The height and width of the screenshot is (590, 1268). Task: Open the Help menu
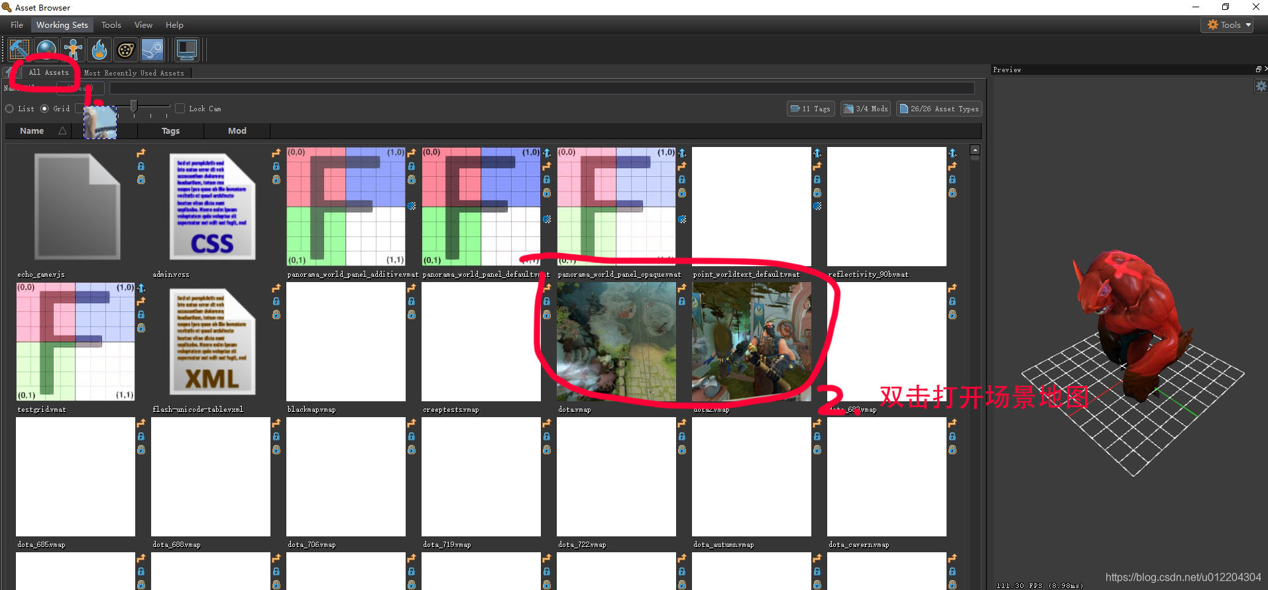[x=175, y=25]
